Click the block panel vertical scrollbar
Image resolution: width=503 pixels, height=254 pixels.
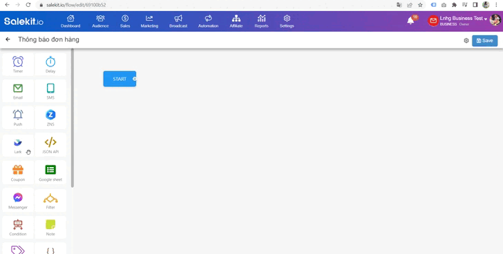[73, 118]
